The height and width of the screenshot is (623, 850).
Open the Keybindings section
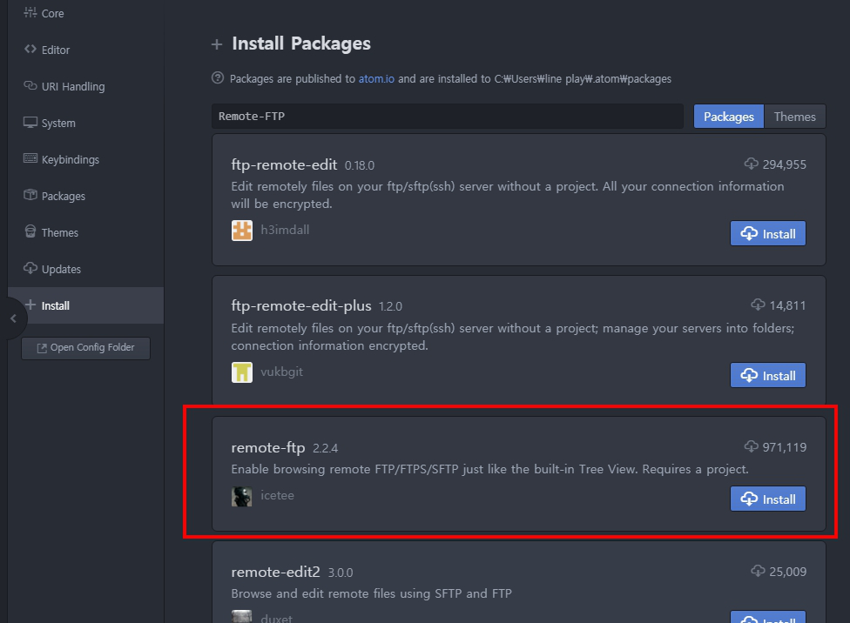coord(85,160)
